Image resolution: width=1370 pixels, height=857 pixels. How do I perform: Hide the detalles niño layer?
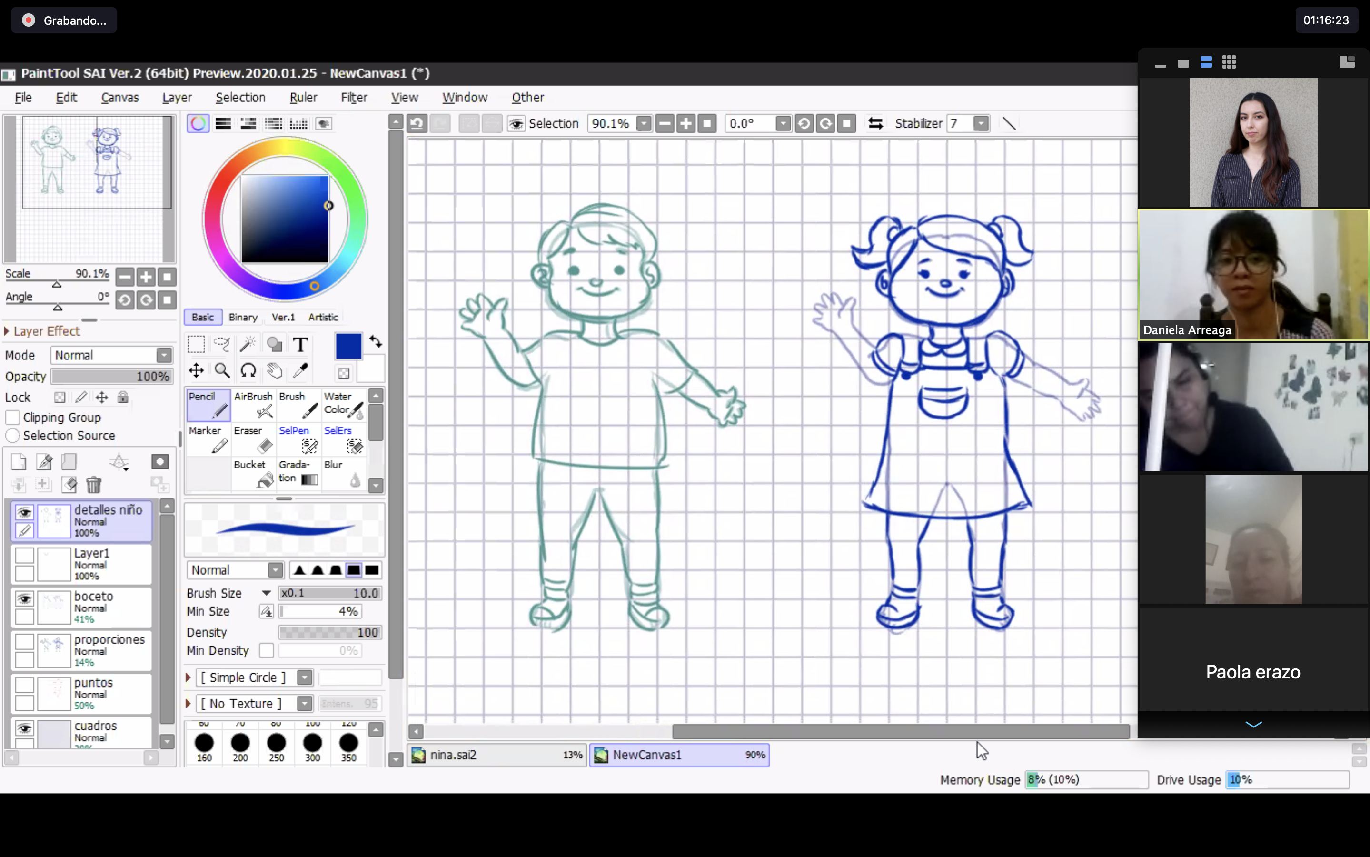(24, 512)
